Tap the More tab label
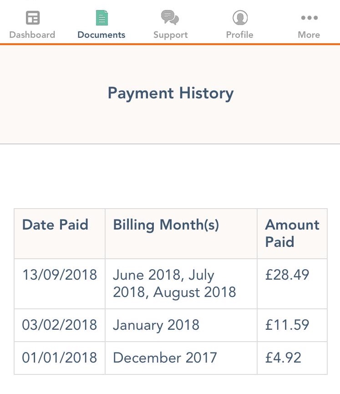 (309, 35)
